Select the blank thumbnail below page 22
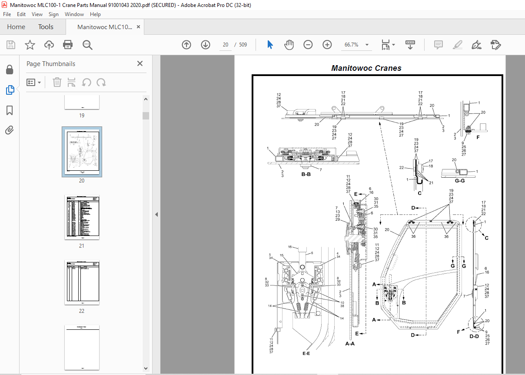The image size is (525, 375). coord(82,347)
